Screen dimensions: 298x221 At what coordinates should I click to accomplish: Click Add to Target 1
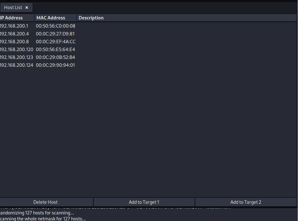pos(144,202)
